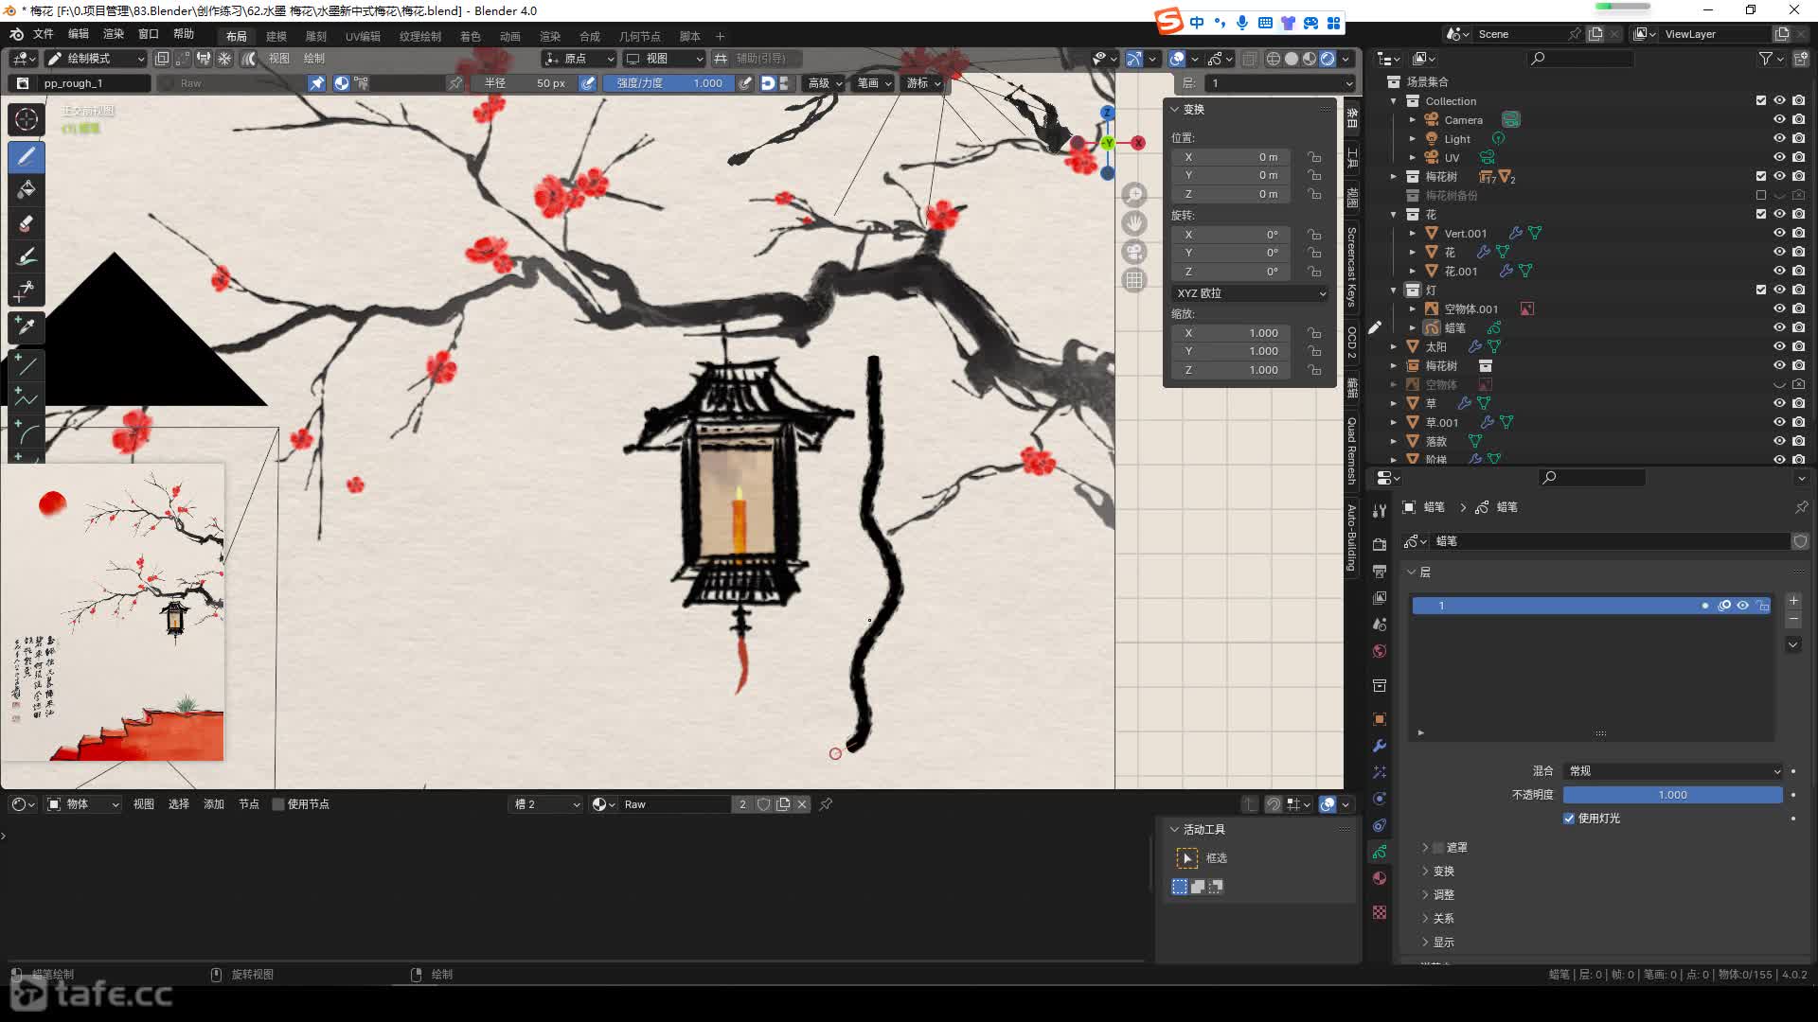
Task: Toggle render camera icon for 花.001
Action: click(x=1798, y=271)
